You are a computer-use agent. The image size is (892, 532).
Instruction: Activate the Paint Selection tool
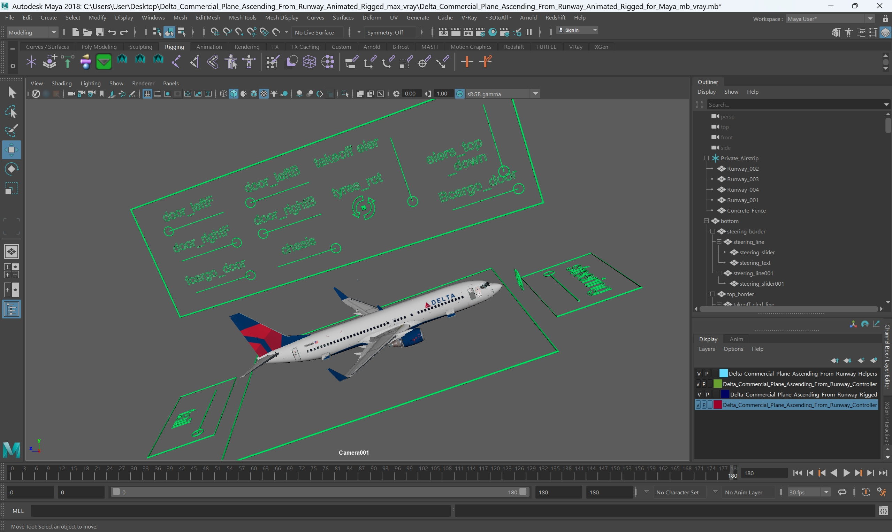point(12,131)
